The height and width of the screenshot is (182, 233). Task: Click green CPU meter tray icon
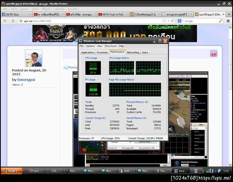pos(207,171)
